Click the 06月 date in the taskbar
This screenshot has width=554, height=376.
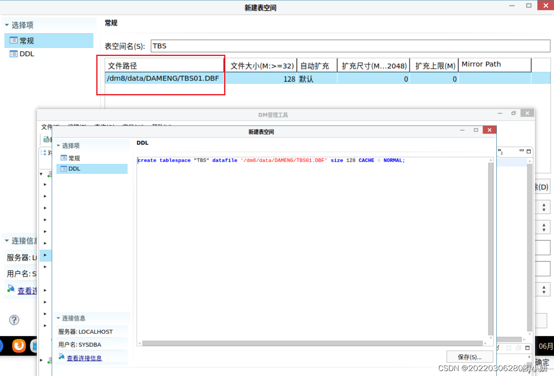[546, 346]
